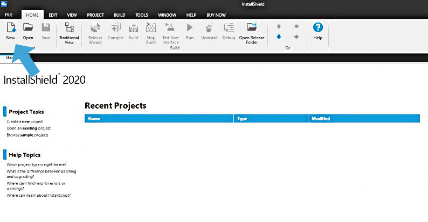Click 'Create a new project' link
This screenshot has height=222, width=428.
(x=25, y=121)
